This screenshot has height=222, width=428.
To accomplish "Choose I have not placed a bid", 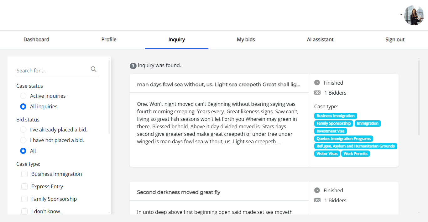I will [x=23, y=140].
